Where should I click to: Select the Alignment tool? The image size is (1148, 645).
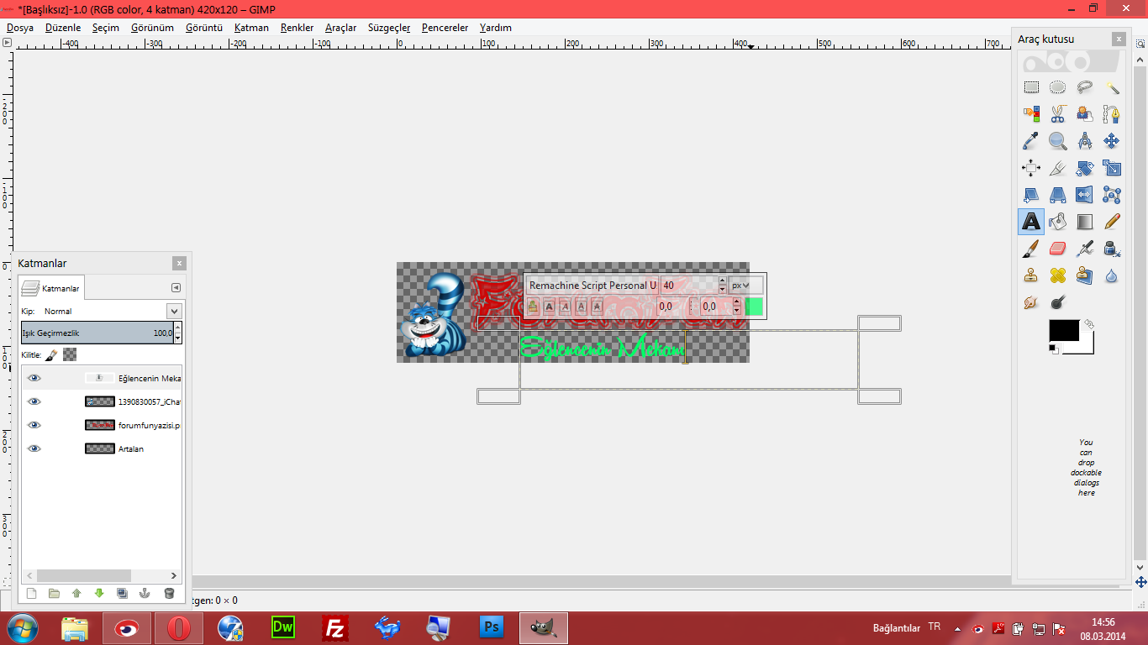1031,168
